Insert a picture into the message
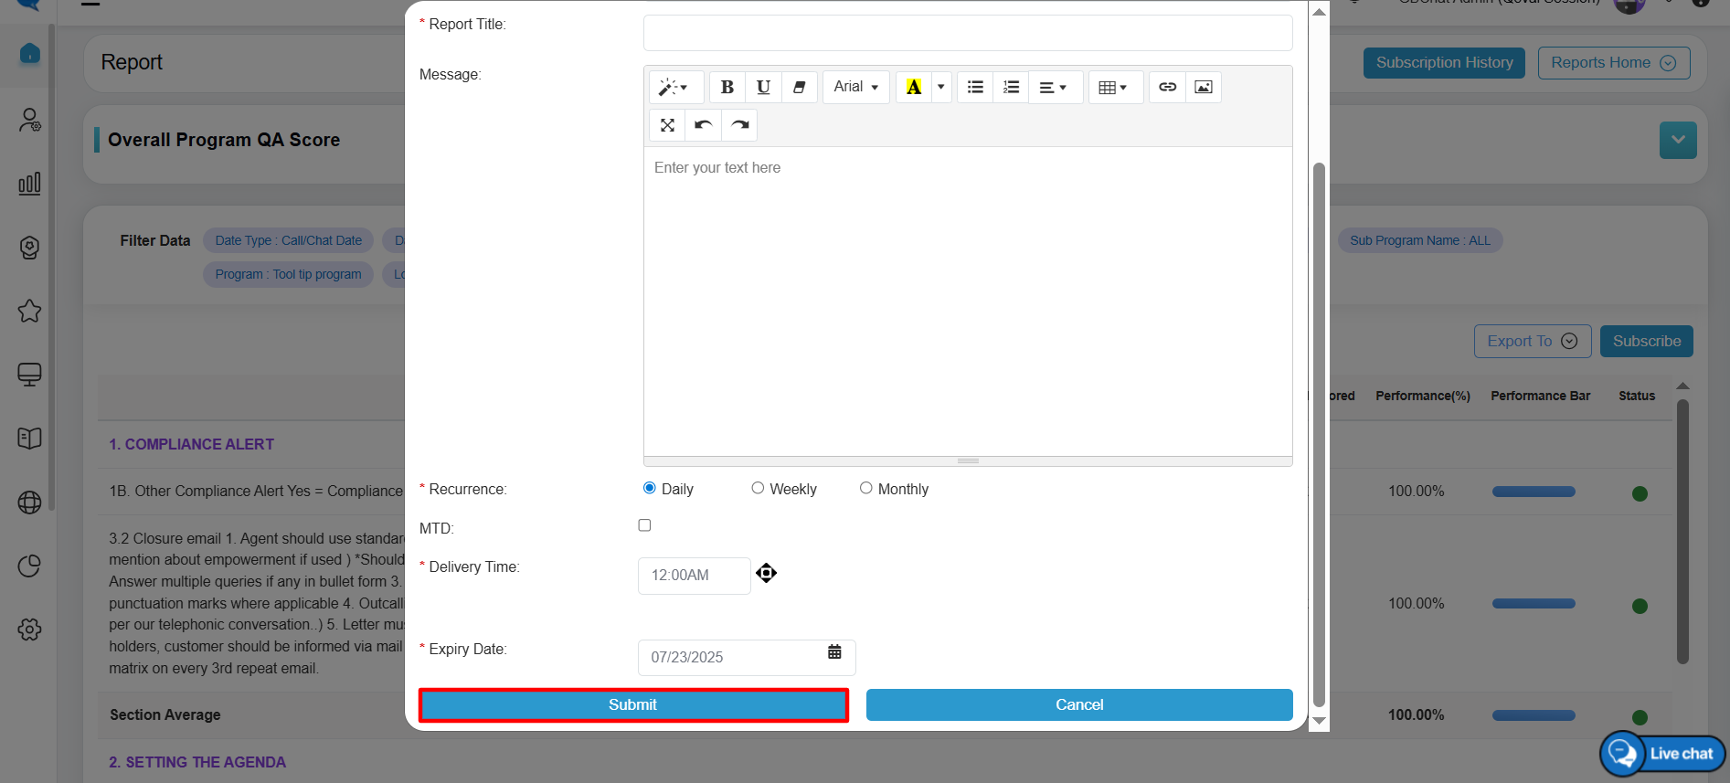The width and height of the screenshot is (1730, 783). 1204,87
